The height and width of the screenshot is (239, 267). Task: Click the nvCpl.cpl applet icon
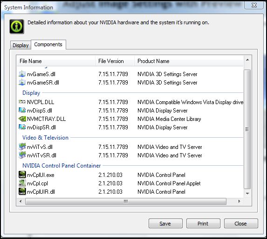[22, 183]
